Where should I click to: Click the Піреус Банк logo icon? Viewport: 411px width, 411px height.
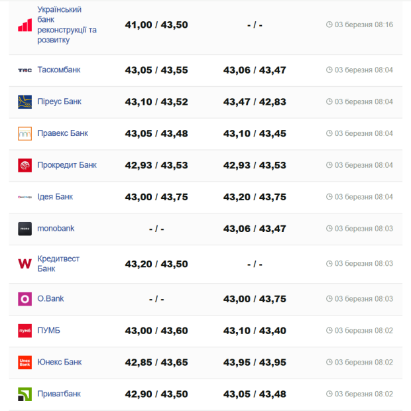[x=25, y=102]
